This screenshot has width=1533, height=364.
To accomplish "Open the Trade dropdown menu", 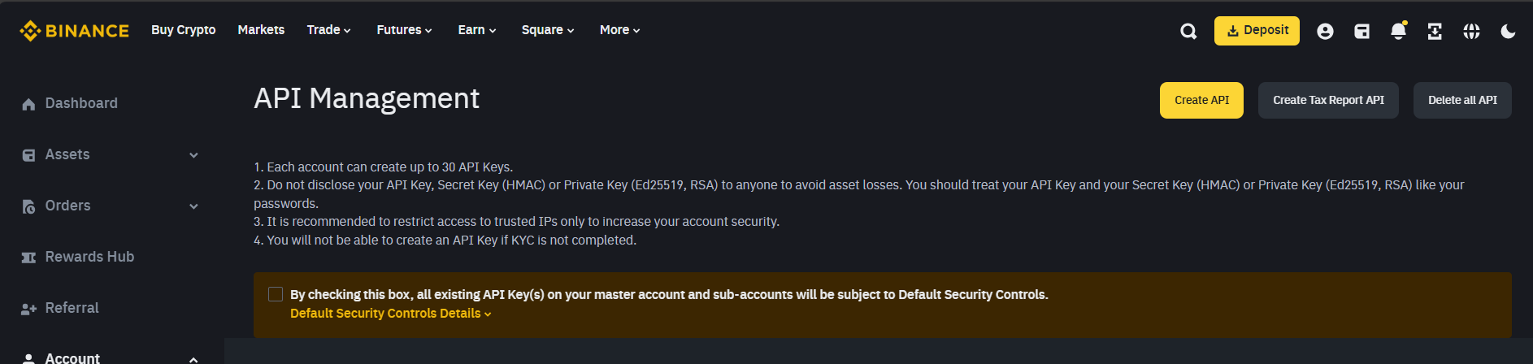I will point(329,30).
